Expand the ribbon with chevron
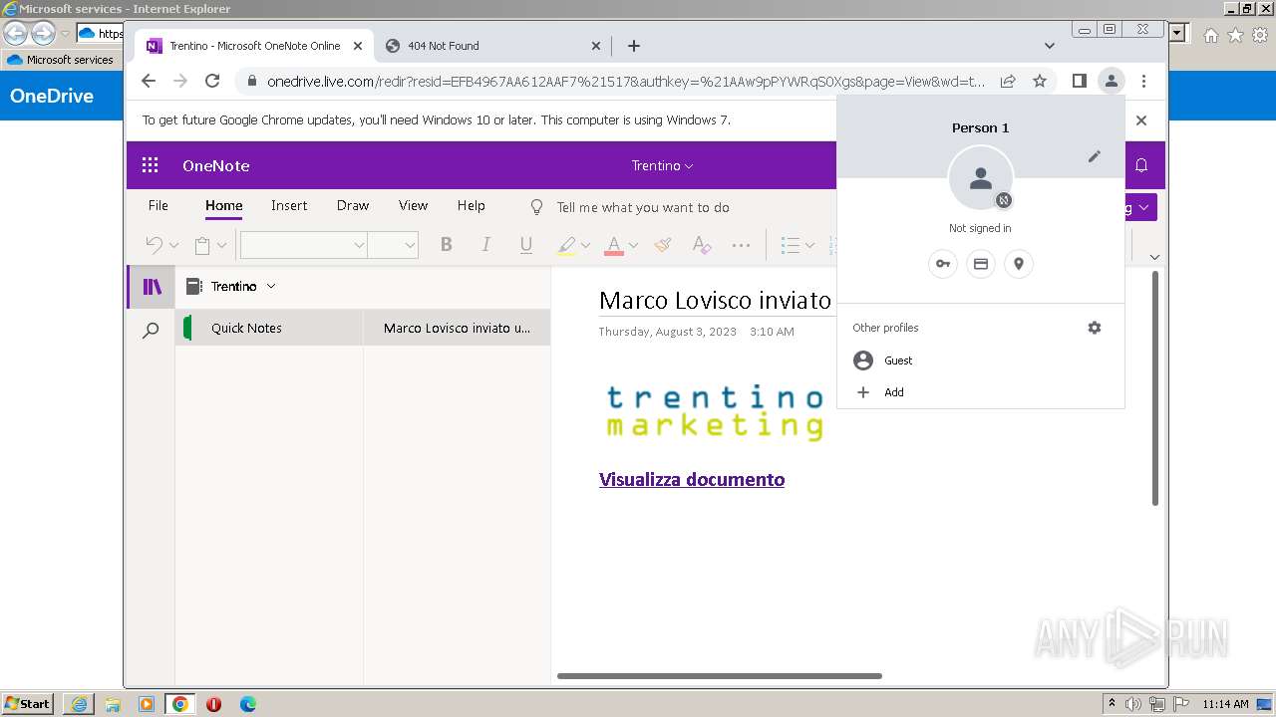Viewport: 1276px width, 717px height. (1154, 257)
